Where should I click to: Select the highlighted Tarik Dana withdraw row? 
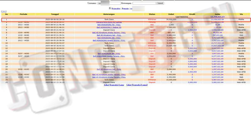[x=126, y=20]
